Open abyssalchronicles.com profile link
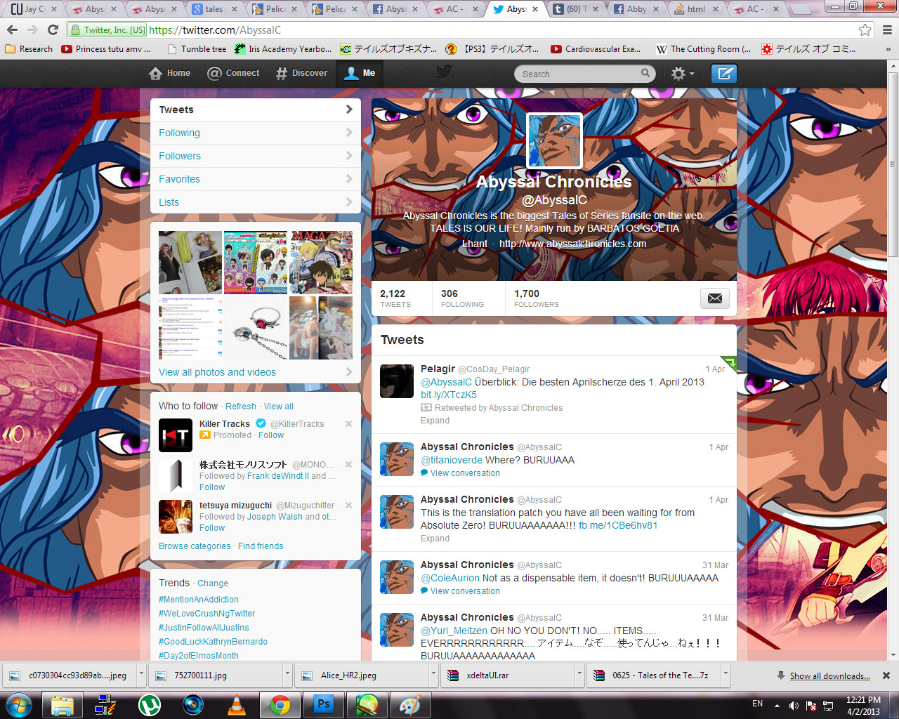 (x=572, y=244)
